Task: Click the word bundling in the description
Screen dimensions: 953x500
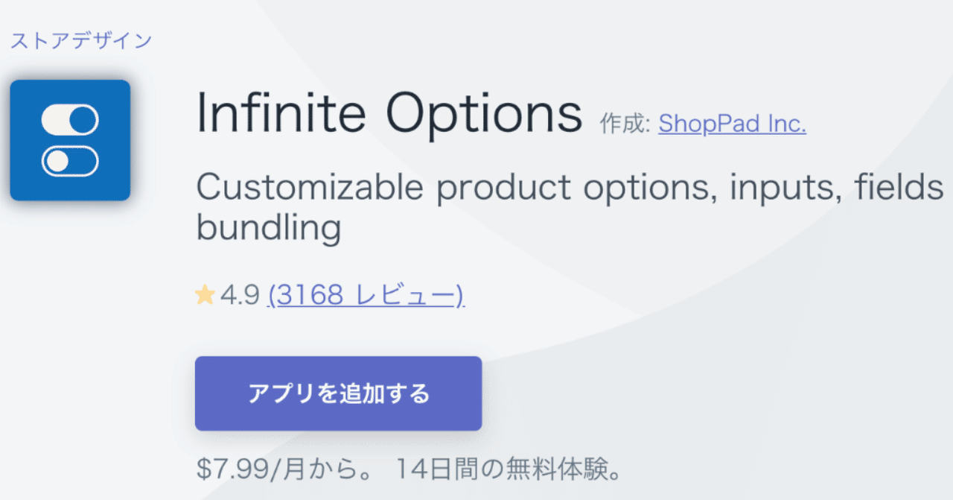Action: [x=268, y=228]
